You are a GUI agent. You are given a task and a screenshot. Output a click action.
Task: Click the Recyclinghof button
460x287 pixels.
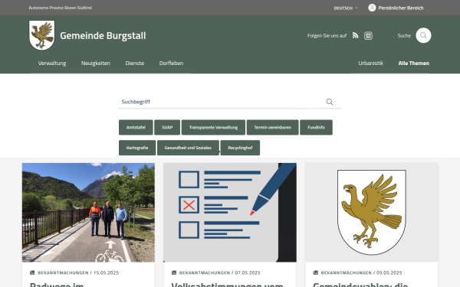point(240,148)
